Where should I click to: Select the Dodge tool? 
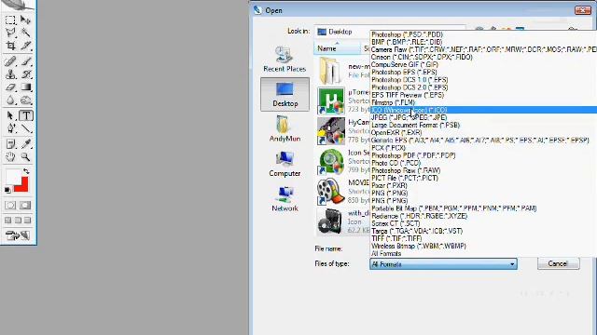(x=25, y=100)
